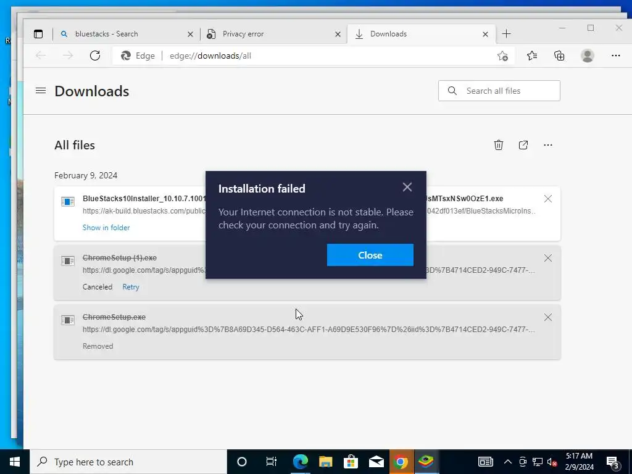Image resolution: width=632 pixels, height=474 pixels.
Task: Open the Windows Start menu
Action: tap(15, 462)
